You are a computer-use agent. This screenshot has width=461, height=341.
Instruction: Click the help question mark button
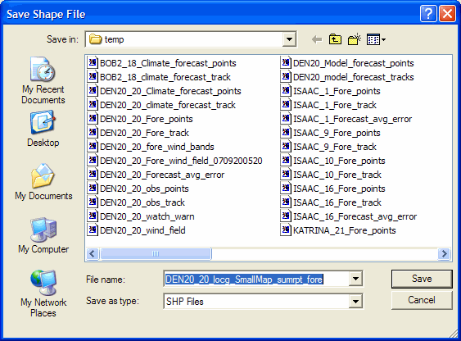[x=428, y=14]
